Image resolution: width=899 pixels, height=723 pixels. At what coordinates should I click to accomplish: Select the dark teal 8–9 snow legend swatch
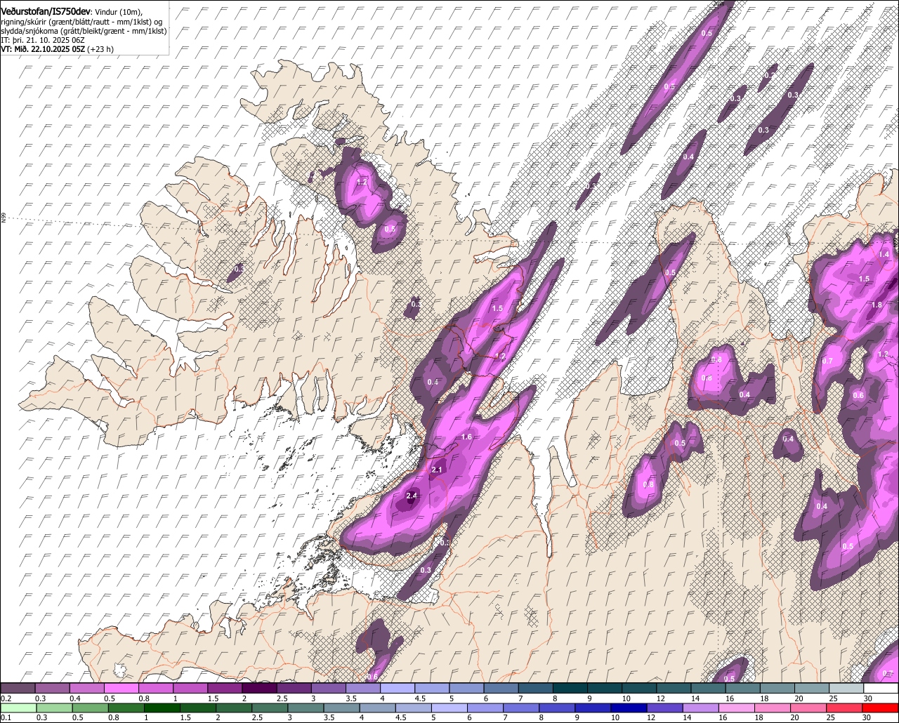click(570, 688)
